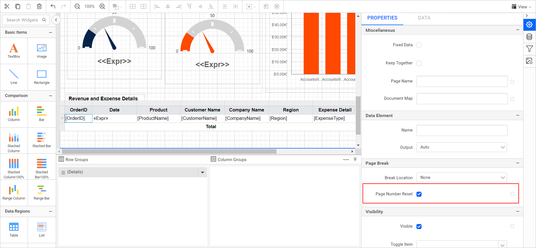The image size is (536, 248).
Task: Select the TextBox widget
Action: coord(14,51)
